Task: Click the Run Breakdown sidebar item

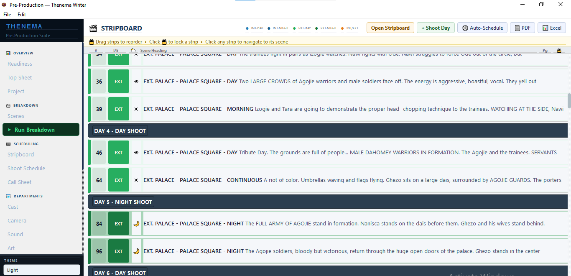Action: [x=41, y=130]
